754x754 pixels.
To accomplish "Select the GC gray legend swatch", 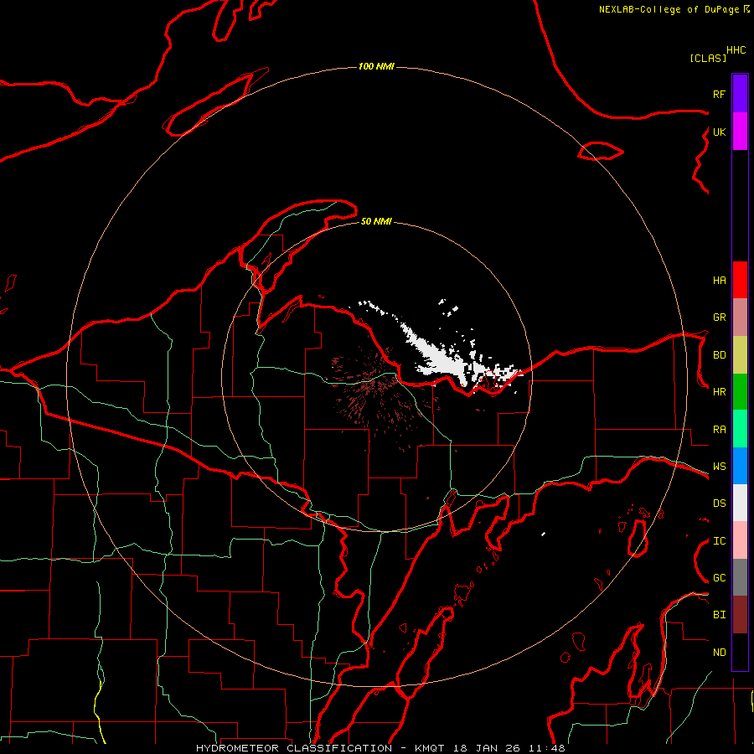I will [740, 577].
